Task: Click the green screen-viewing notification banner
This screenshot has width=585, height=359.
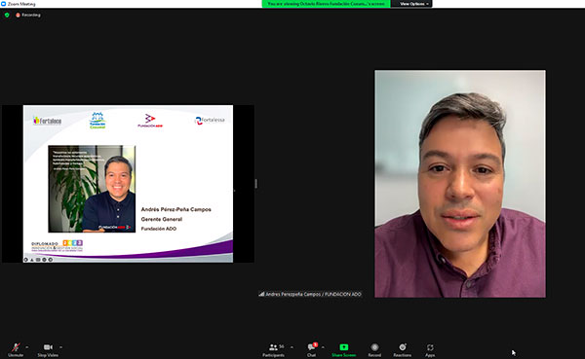Action: tap(326, 4)
